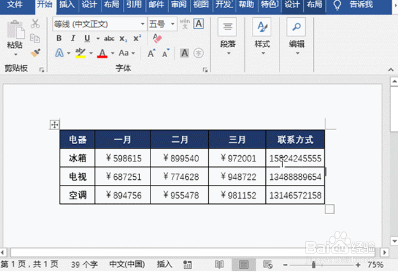Click the Cut scissors icon
Image resolution: width=398 pixels, height=274 pixels.
35,24
